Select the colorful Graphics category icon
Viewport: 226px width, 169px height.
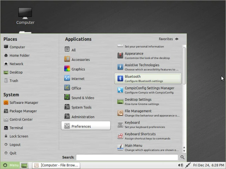pos(67,69)
